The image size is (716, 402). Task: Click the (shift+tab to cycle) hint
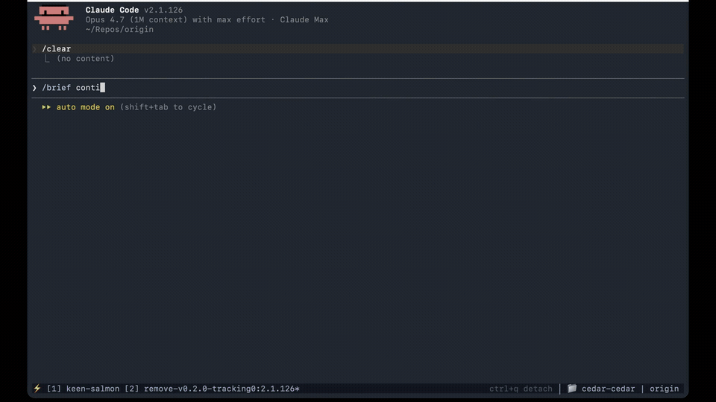(168, 107)
